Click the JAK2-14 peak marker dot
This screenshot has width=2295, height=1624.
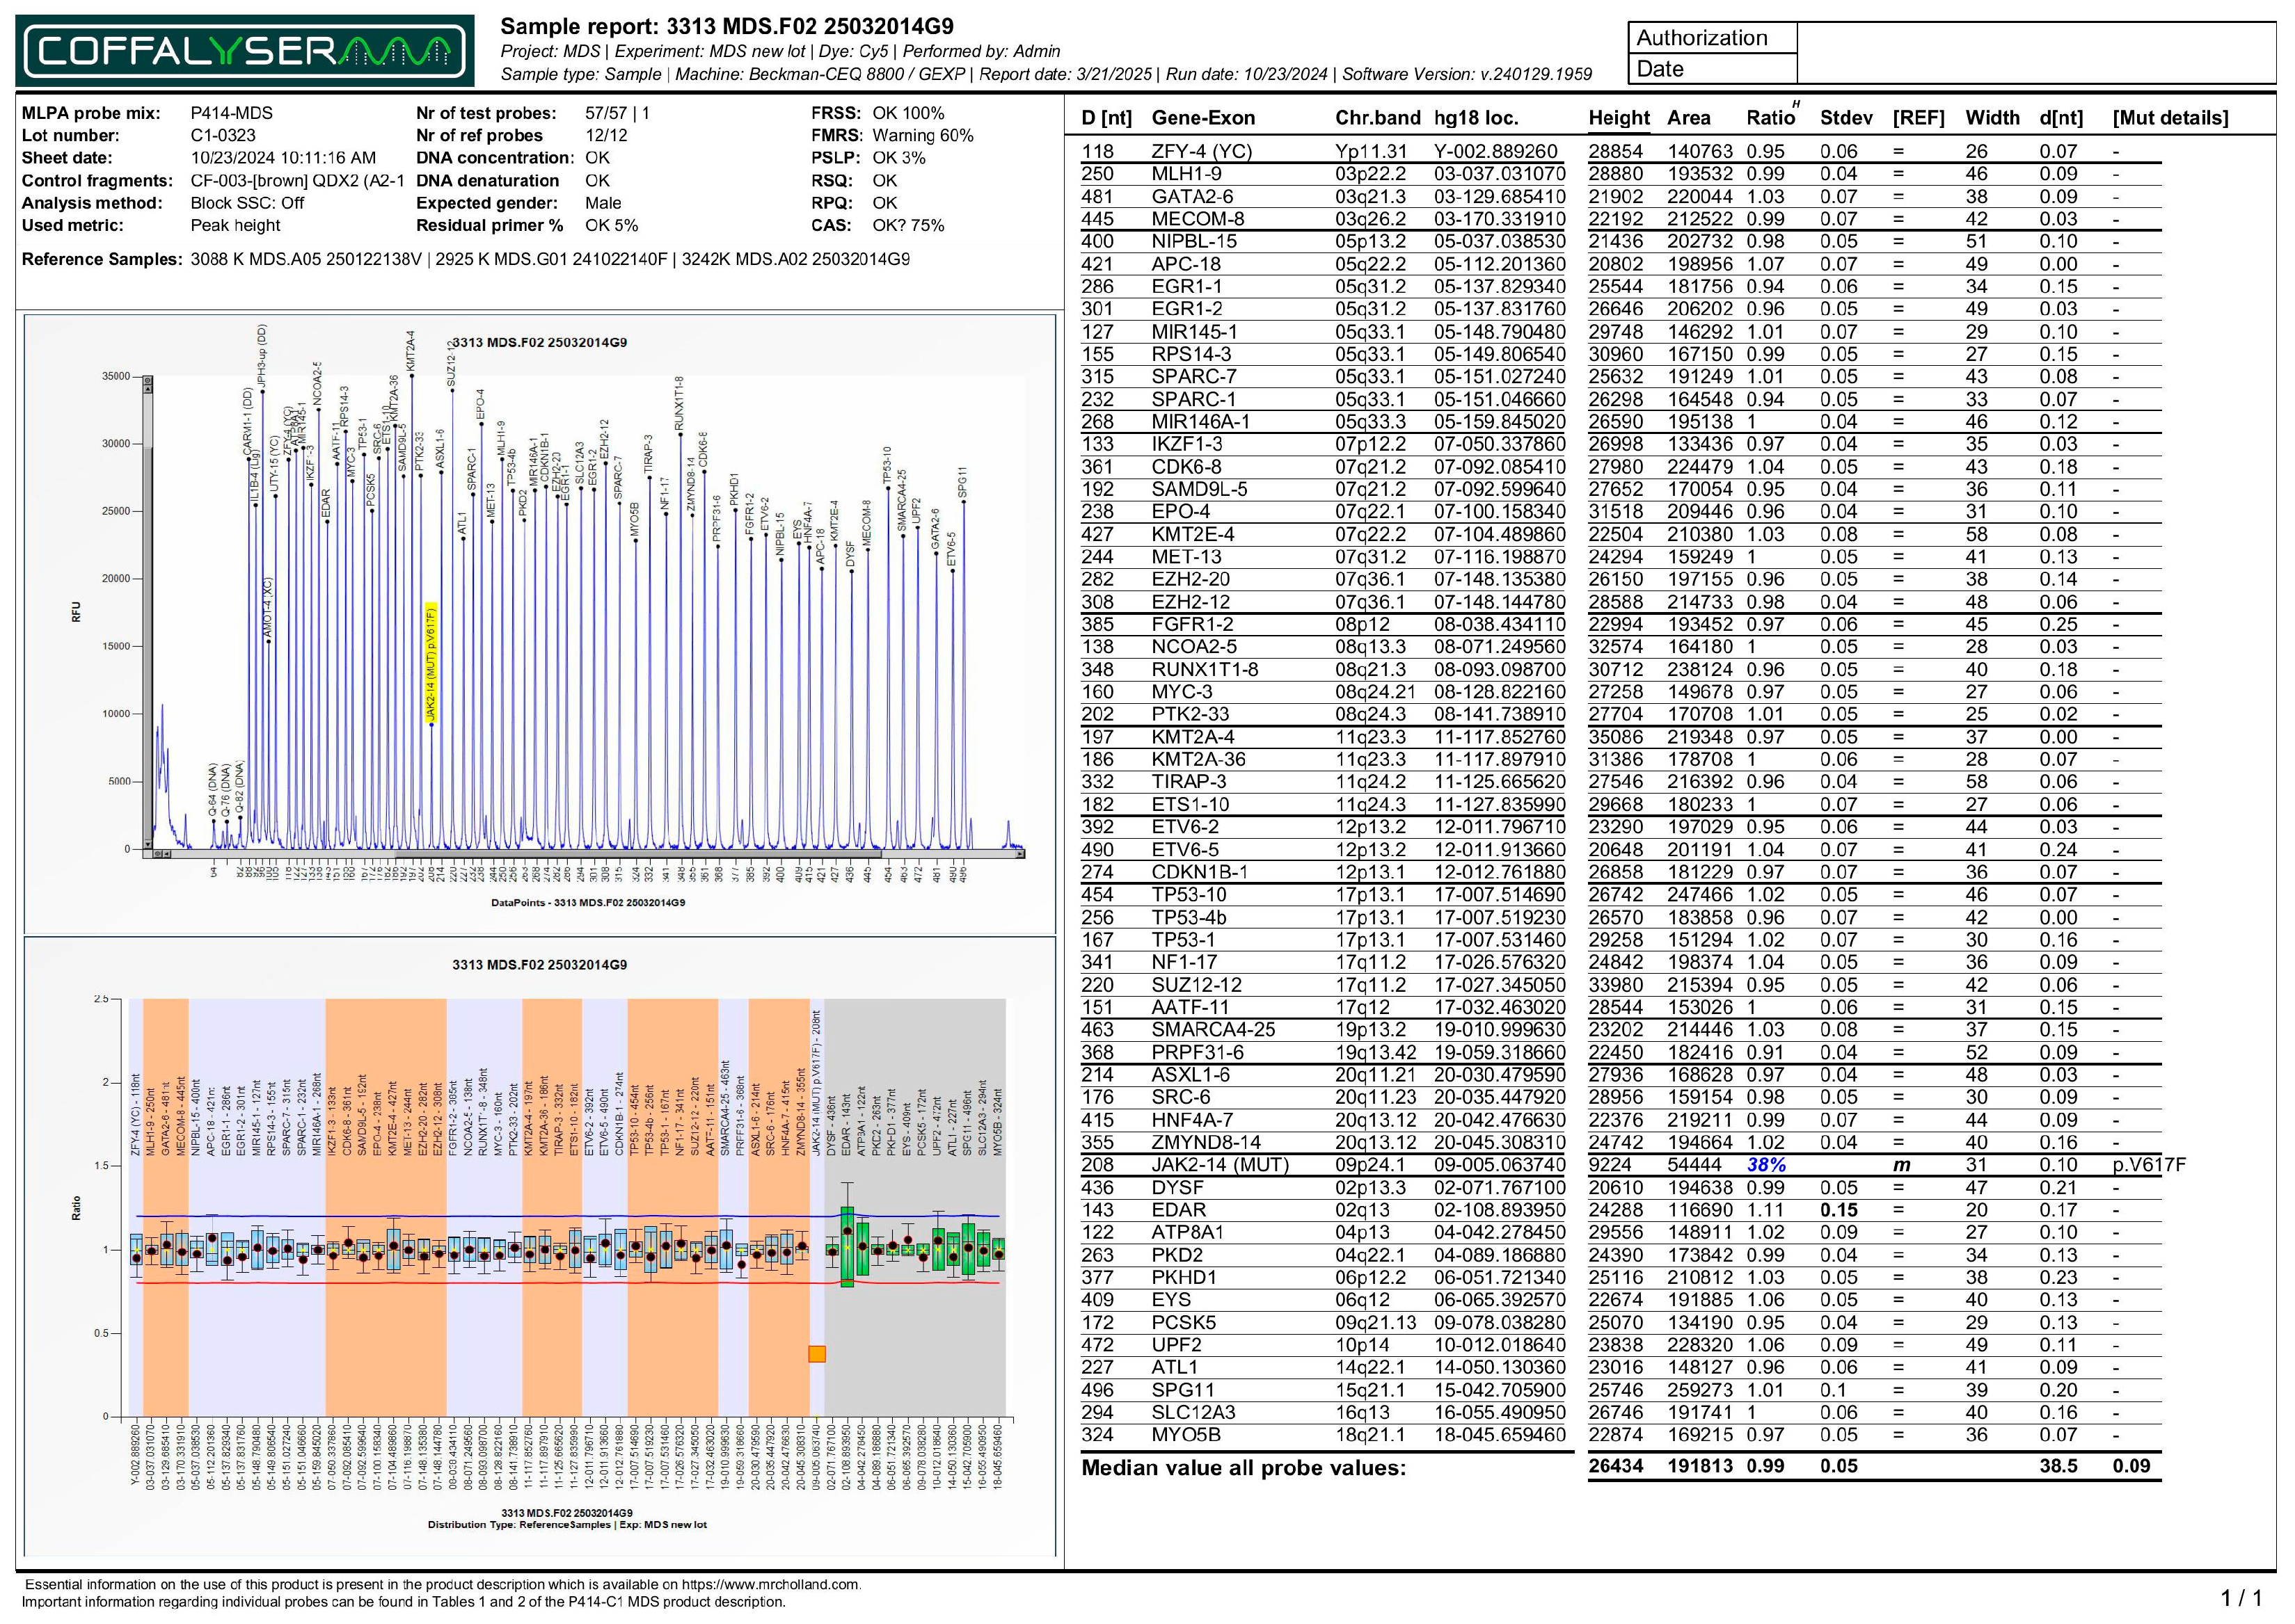(x=432, y=725)
